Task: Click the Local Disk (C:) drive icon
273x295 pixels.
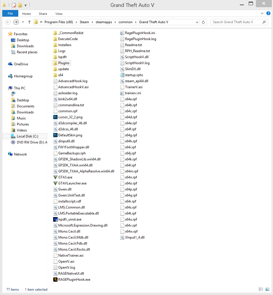Action: coord(13,136)
